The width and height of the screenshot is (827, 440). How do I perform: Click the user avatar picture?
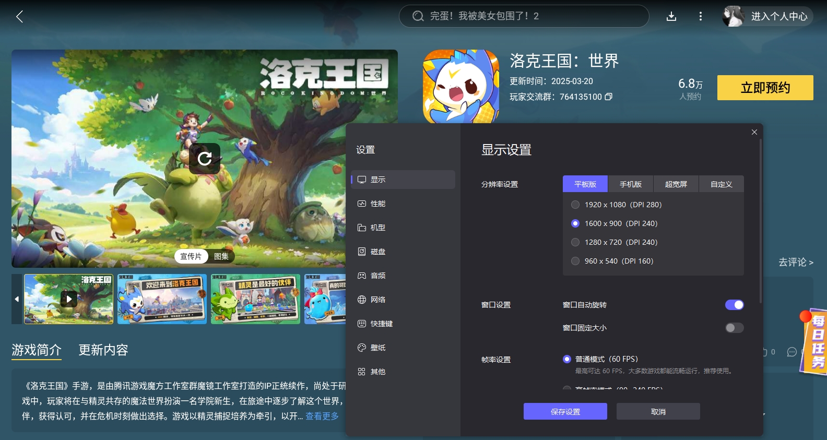(x=734, y=16)
